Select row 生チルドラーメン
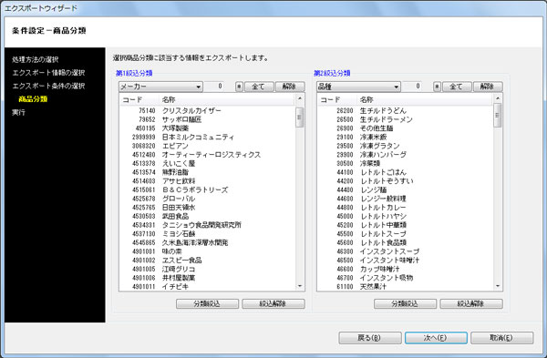Image resolution: width=547 pixels, height=358 pixels. coord(406,119)
